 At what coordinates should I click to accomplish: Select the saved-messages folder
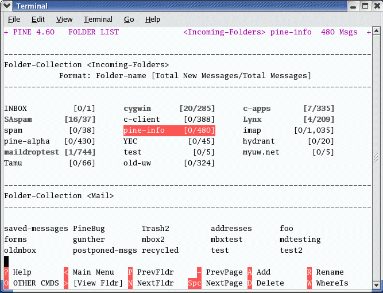(x=36, y=229)
